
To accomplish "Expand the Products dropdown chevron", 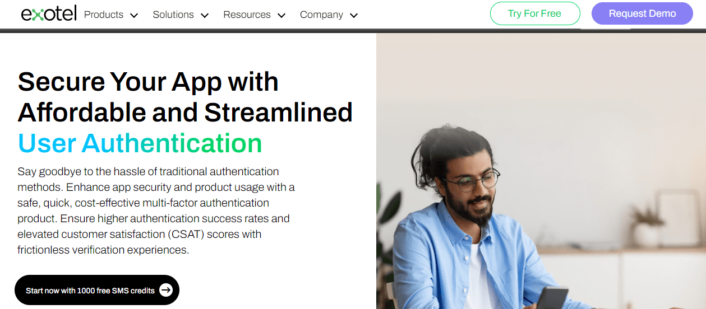I will coord(134,16).
